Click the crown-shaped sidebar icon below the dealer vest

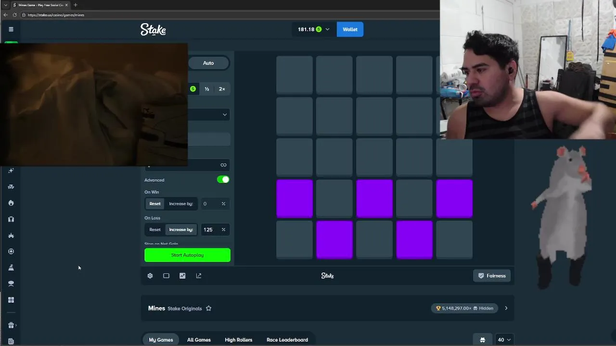click(x=11, y=235)
